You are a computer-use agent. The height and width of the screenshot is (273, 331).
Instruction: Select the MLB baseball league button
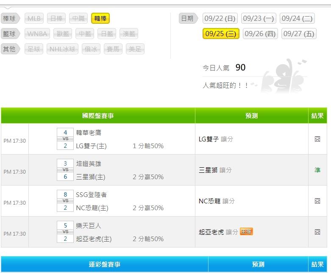(x=34, y=18)
